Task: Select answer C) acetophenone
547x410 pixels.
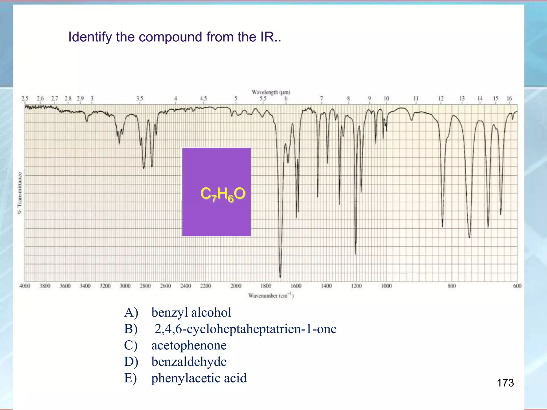Action: click(x=189, y=345)
